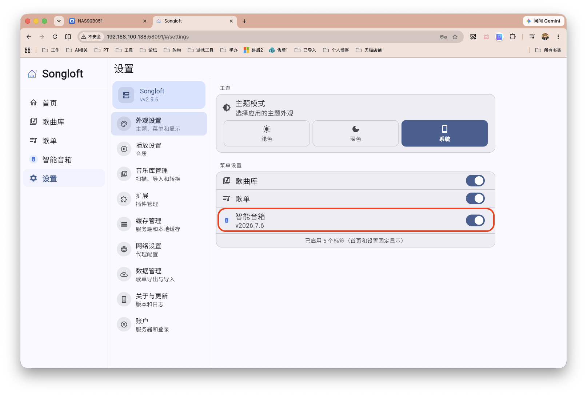
Task: Open the 游戏工具 bookmark folder
Action: point(201,50)
